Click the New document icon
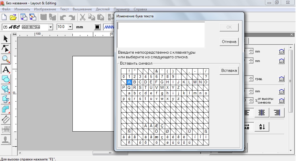The height and width of the screenshot is (161, 299). (x=4, y=18)
